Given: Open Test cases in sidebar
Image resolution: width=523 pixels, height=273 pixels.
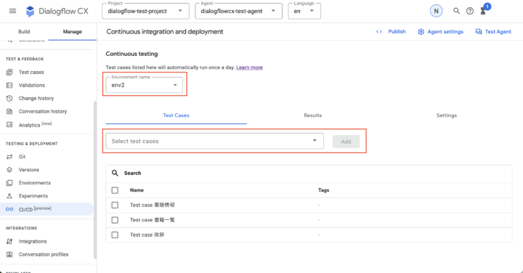Looking at the screenshot, I should click(x=31, y=72).
